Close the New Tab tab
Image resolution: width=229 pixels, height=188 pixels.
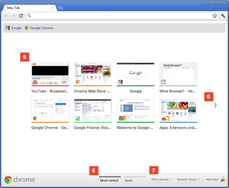tap(53, 8)
